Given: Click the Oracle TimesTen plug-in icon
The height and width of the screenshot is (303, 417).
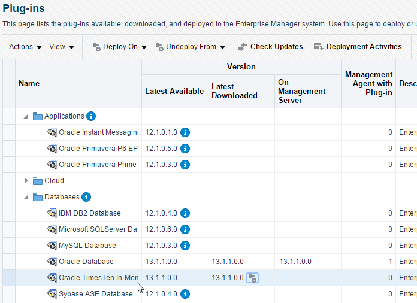Looking at the screenshot, I should [52, 278].
